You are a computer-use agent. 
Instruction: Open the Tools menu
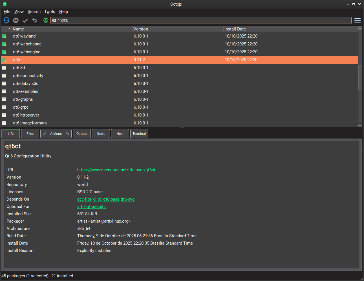pyautogui.click(x=50, y=12)
